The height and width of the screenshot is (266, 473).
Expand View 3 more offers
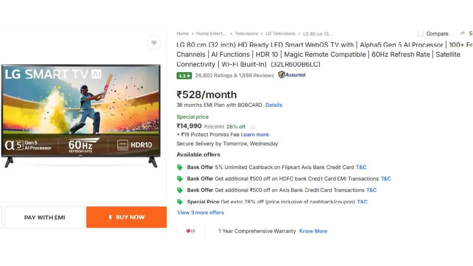pos(200,212)
